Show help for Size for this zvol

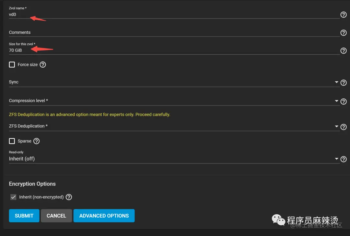coord(343,51)
